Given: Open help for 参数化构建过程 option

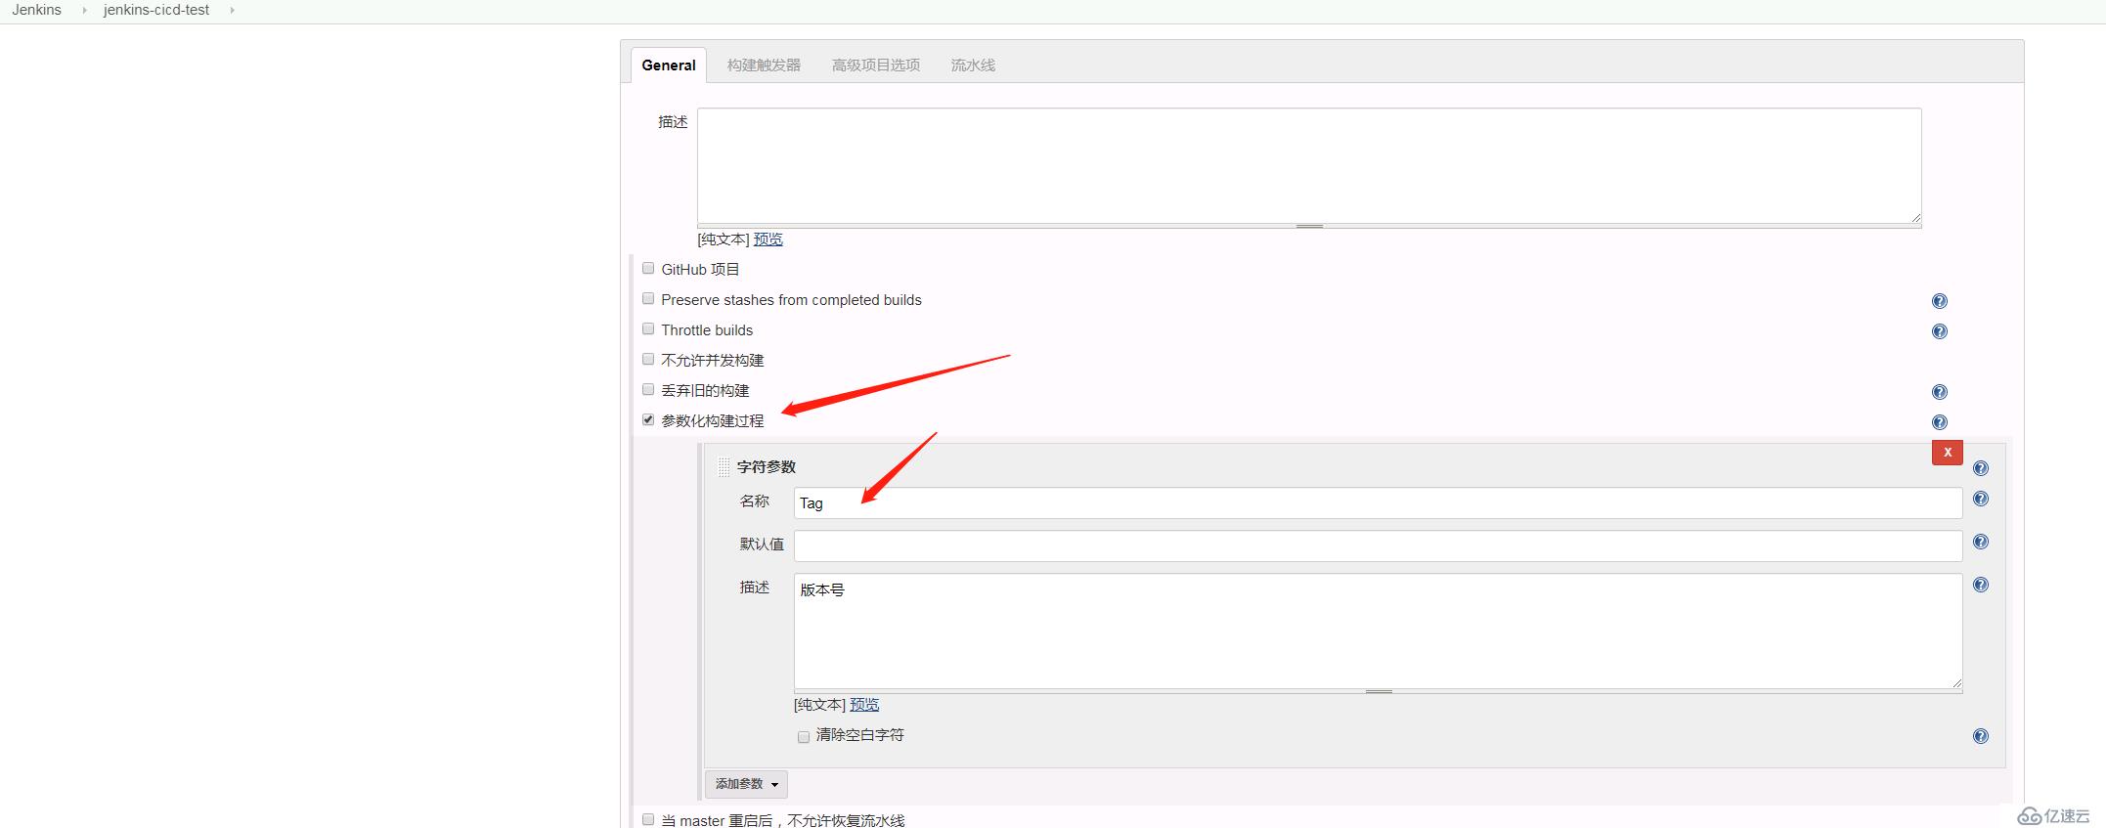Looking at the screenshot, I should pyautogui.click(x=1940, y=422).
